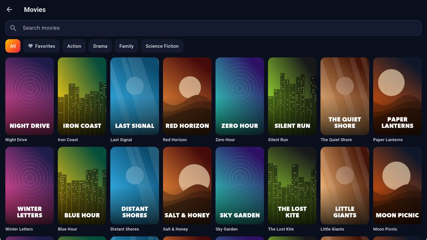Open the Iron Coast poster
This screenshot has height=240, width=427.
[x=82, y=96]
